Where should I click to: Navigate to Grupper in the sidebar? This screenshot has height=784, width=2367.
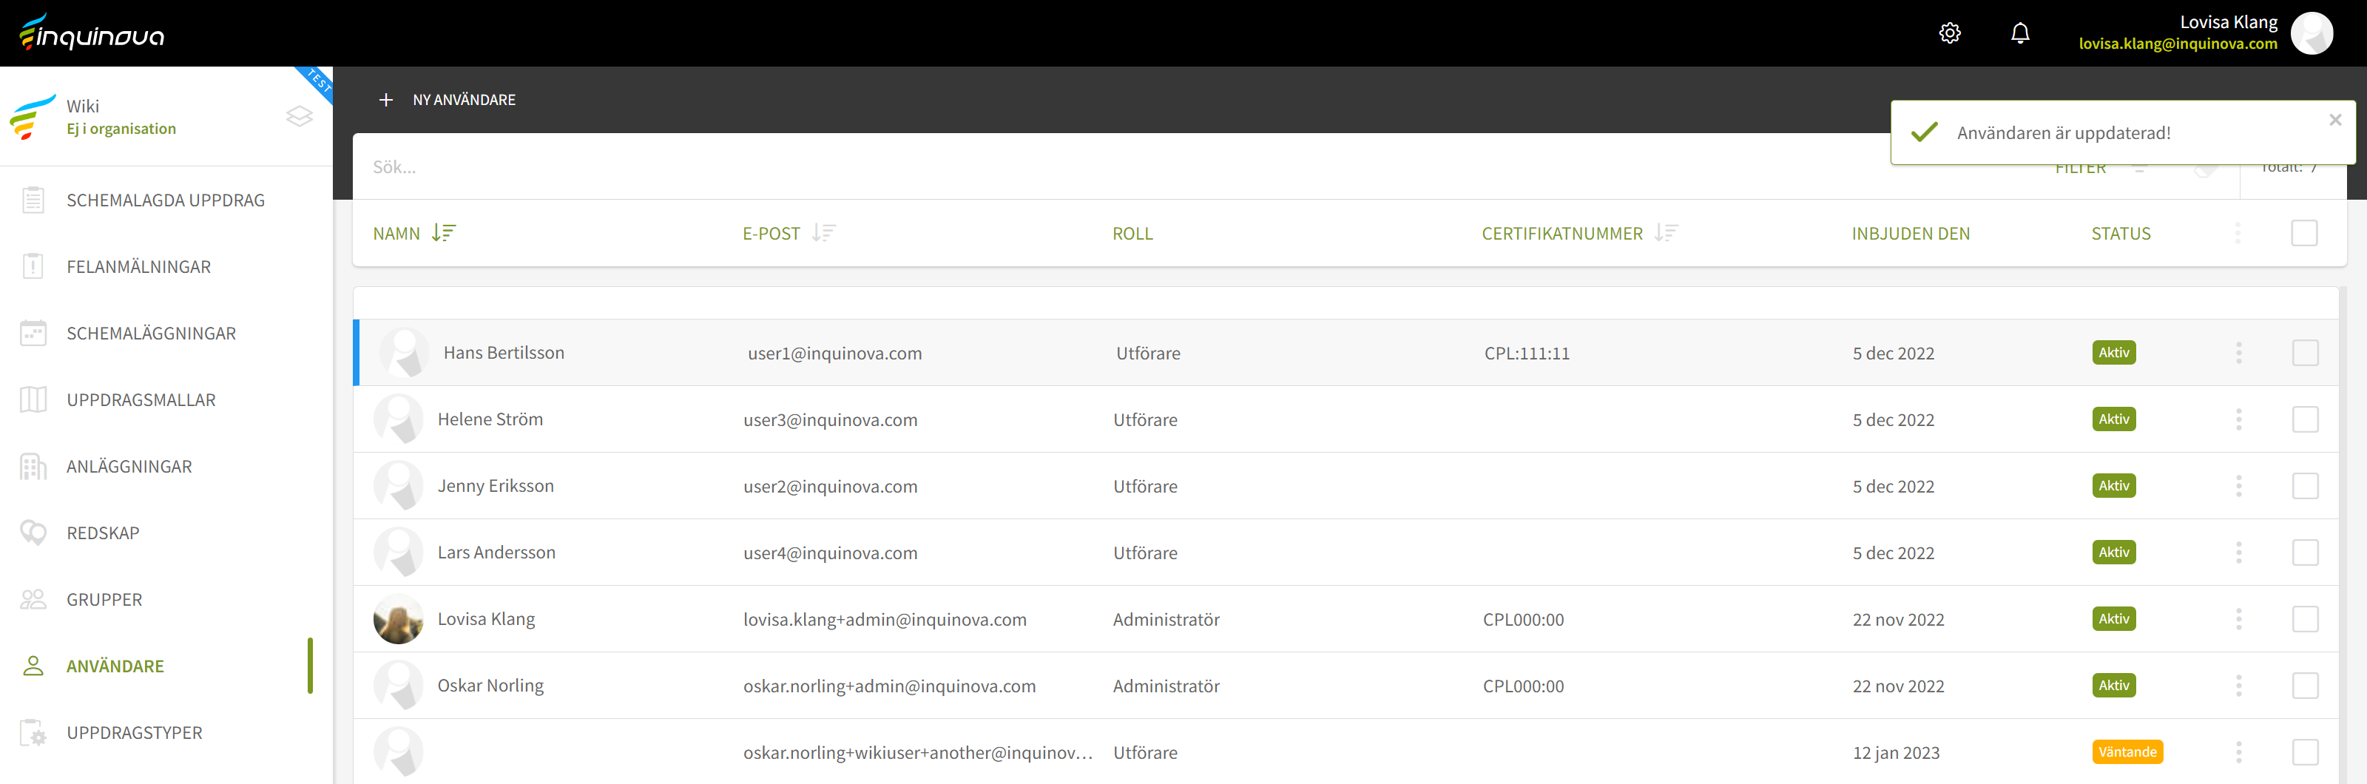[x=104, y=599]
